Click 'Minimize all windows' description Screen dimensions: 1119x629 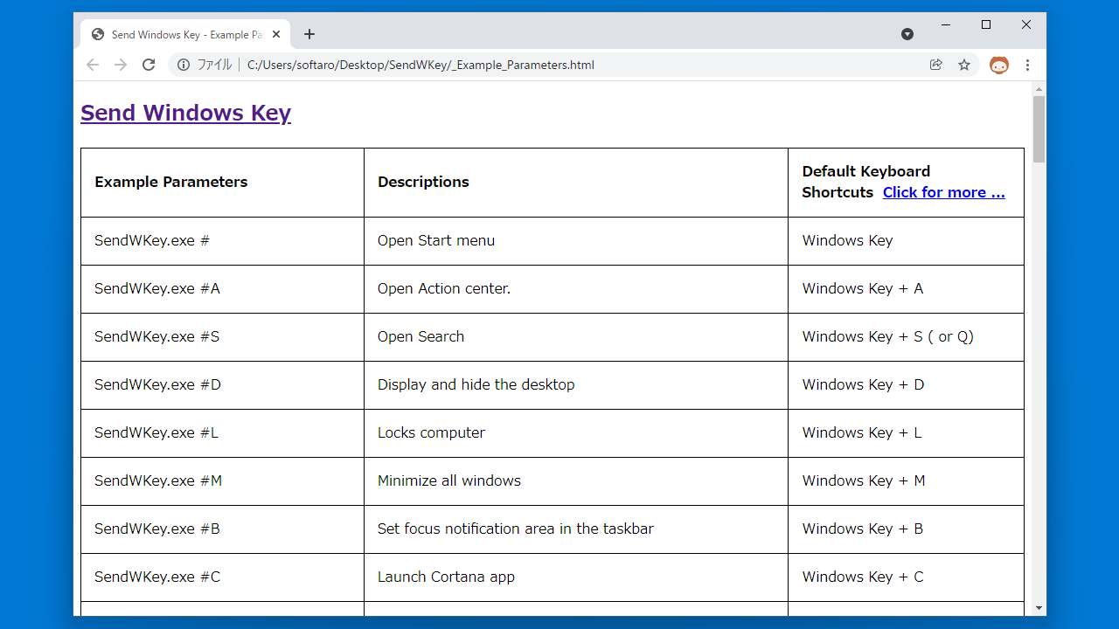(449, 480)
